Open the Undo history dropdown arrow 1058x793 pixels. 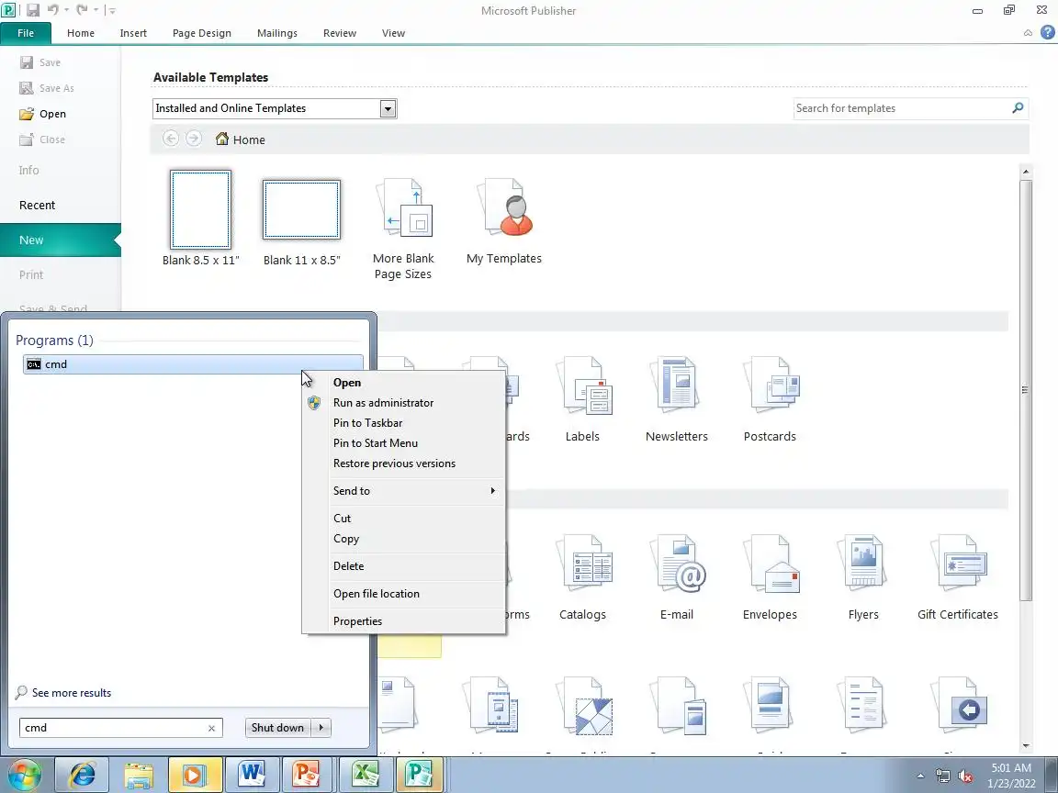tap(66, 10)
